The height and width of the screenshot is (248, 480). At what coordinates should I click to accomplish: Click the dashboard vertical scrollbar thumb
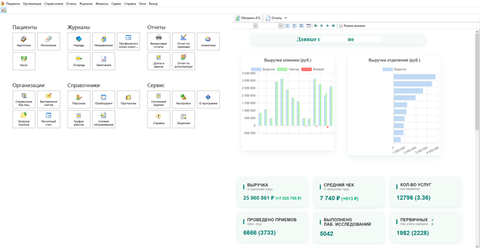click(477, 82)
